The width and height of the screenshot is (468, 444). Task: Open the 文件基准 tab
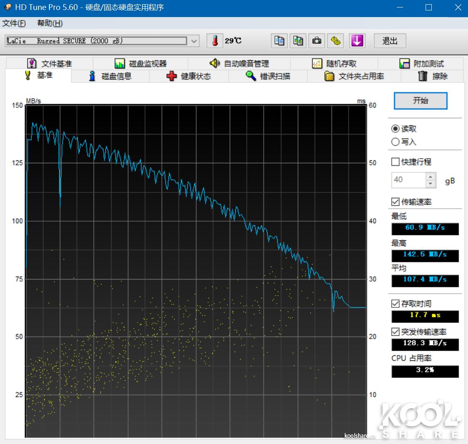pos(50,63)
